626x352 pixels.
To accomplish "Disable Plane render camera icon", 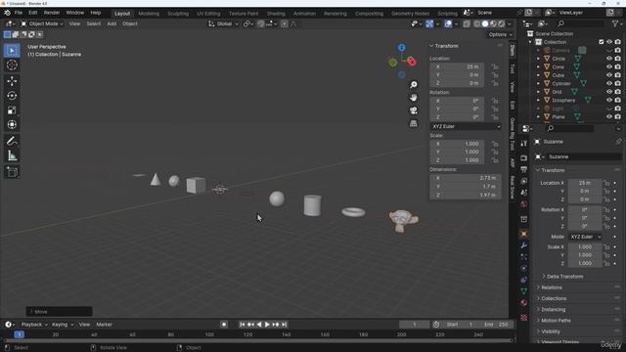I will point(617,117).
